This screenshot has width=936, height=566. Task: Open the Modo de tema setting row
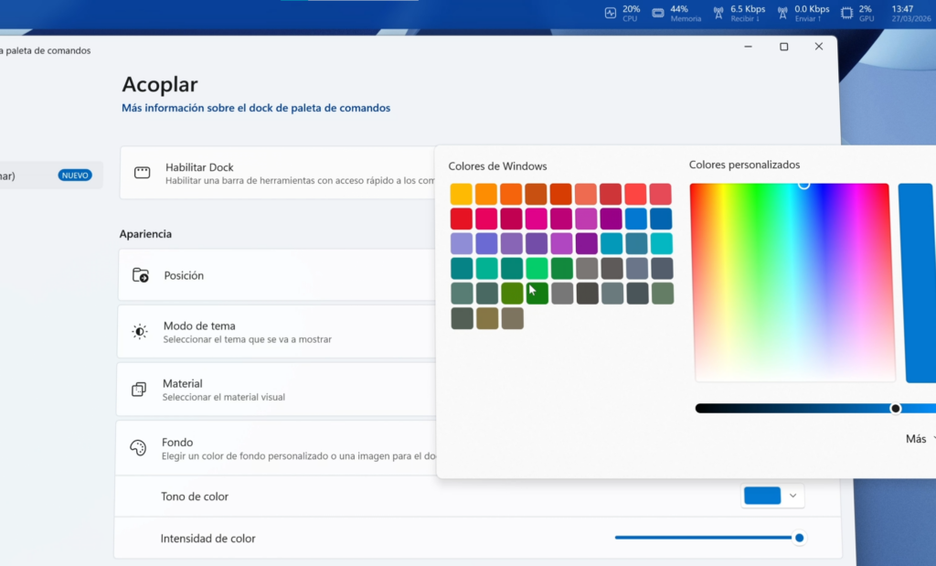click(274, 331)
